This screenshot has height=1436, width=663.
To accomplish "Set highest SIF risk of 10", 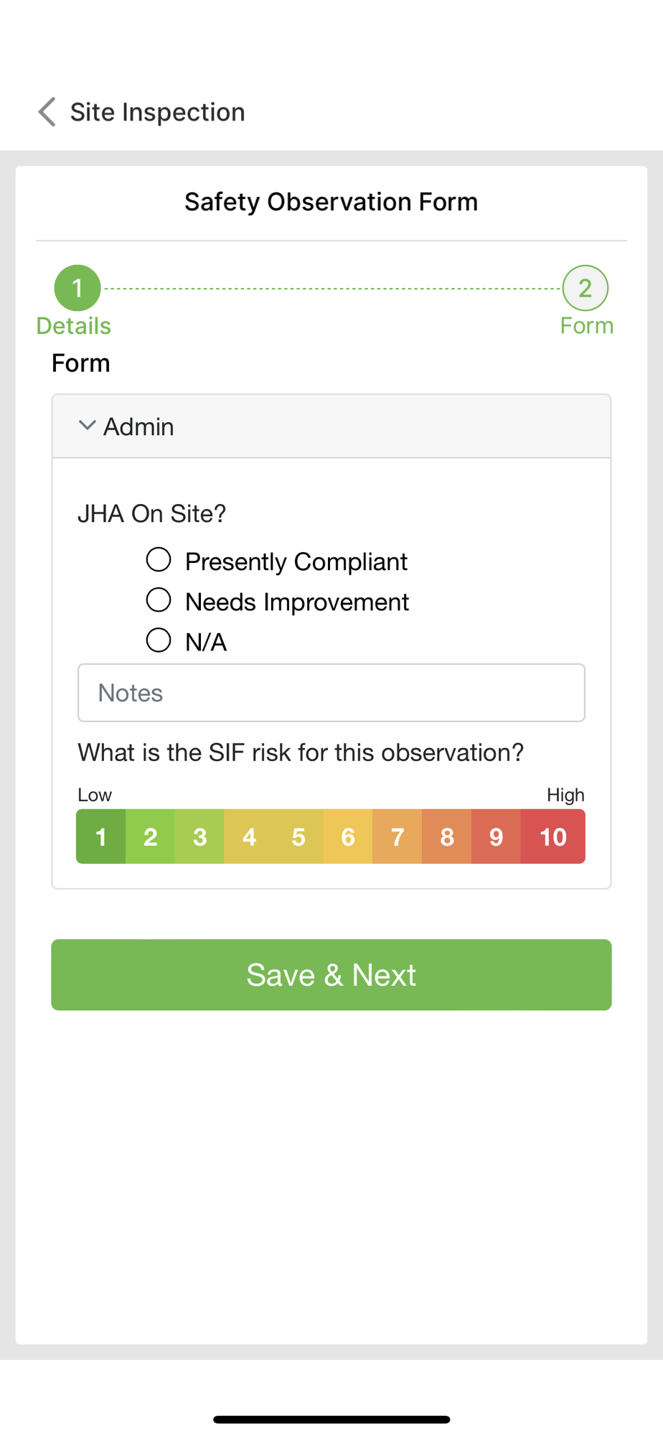I will tap(552, 836).
